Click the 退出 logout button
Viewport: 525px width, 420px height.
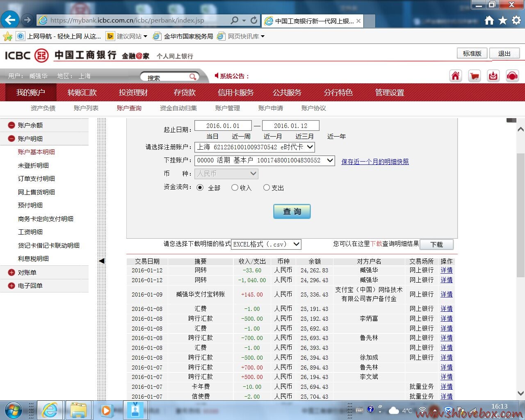[x=504, y=54]
